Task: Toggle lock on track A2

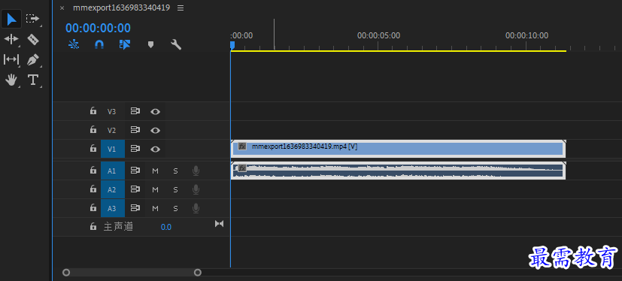Action: click(x=93, y=189)
